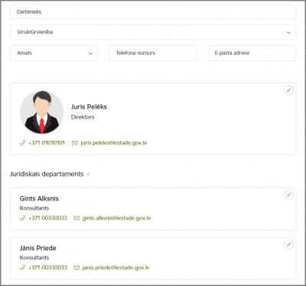Click the edit pencil on Juris Pelēks card
This screenshot has height=286, width=306.
click(x=288, y=90)
